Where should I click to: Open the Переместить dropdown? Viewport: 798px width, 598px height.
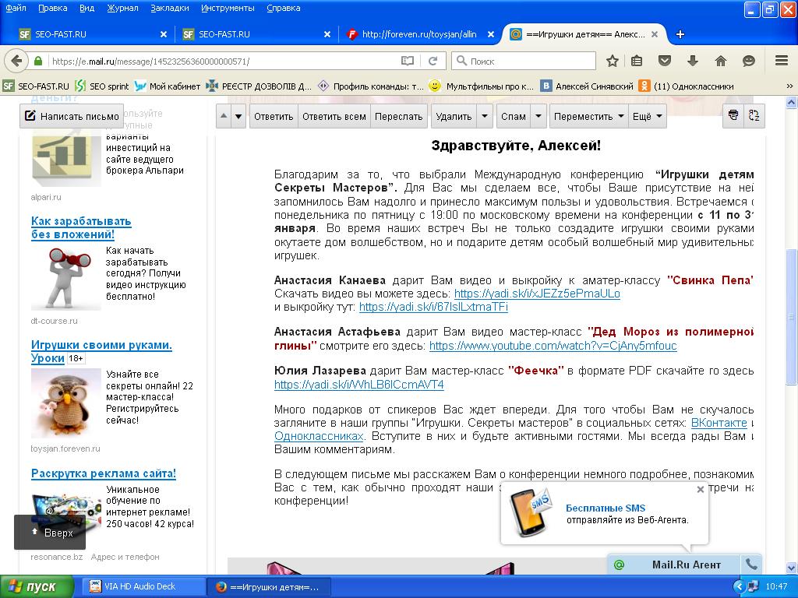[x=588, y=116]
